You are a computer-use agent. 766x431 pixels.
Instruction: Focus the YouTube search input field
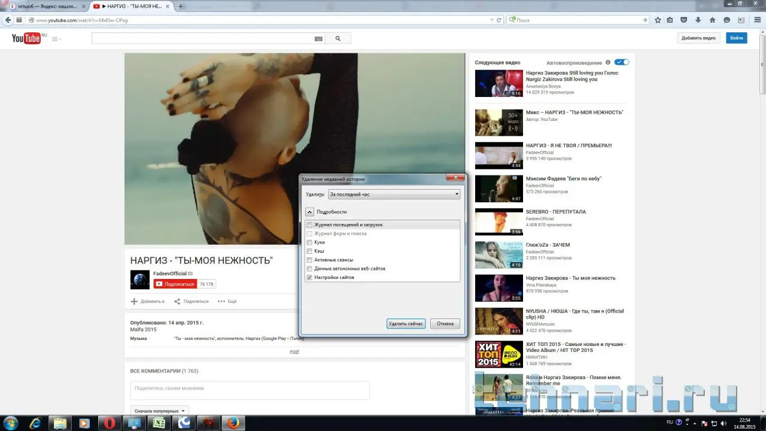click(203, 38)
